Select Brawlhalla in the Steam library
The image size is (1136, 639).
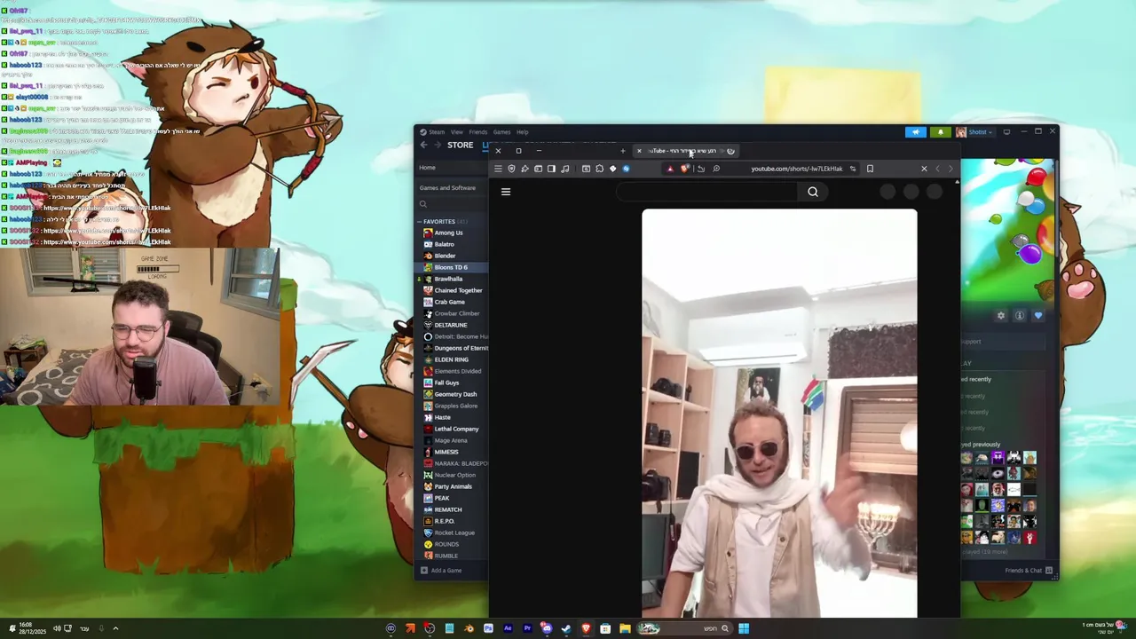(x=448, y=279)
